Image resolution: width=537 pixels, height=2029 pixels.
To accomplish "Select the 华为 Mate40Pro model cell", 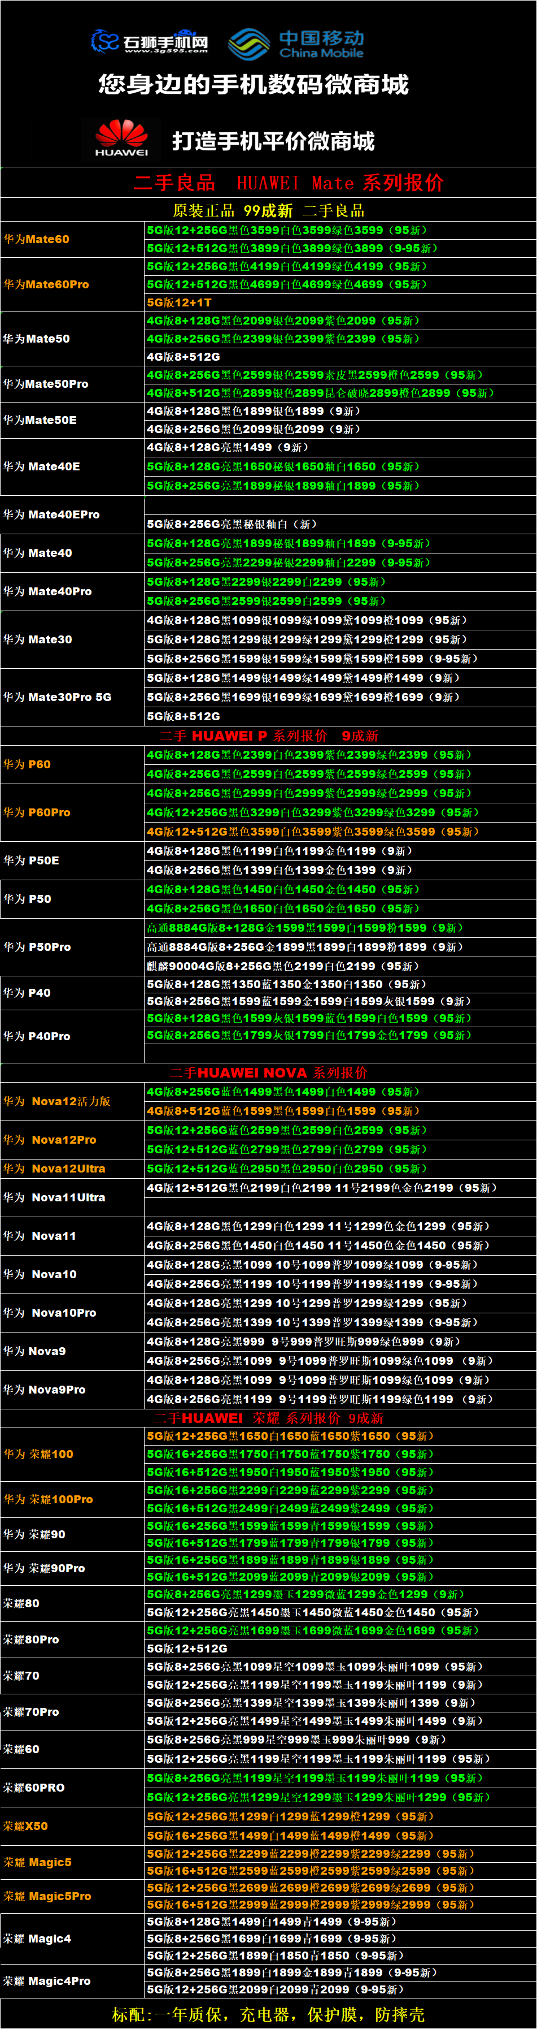I will [72, 591].
